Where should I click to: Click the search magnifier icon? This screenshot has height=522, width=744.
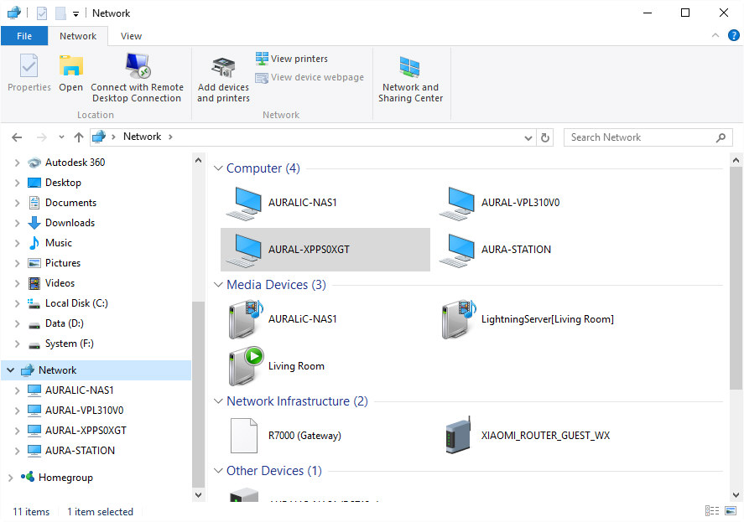(721, 137)
